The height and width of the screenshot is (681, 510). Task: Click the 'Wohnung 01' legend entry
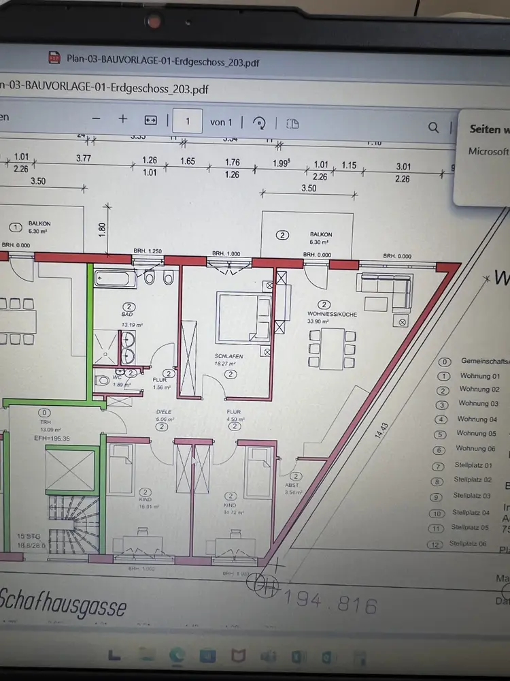point(479,376)
